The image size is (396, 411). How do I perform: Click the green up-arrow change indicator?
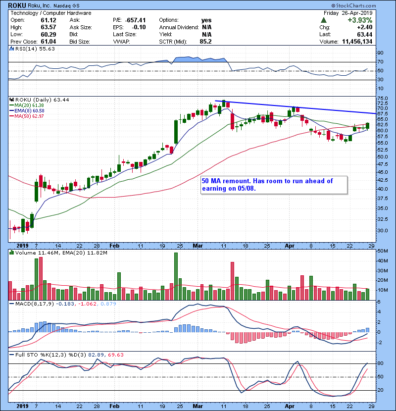point(324,20)
